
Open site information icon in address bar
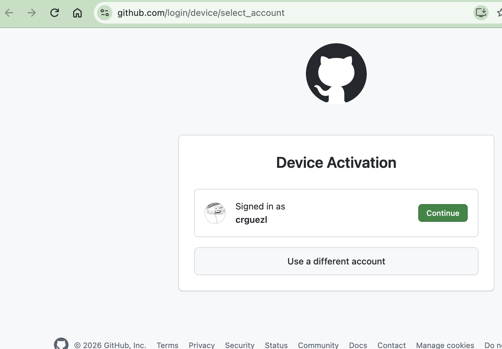(105, 13)
